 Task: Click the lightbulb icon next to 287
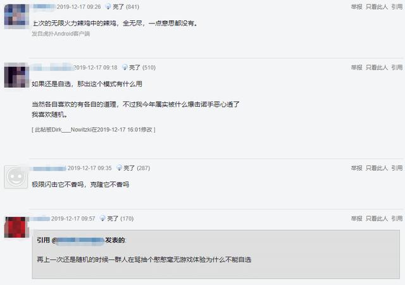(120, 168)
